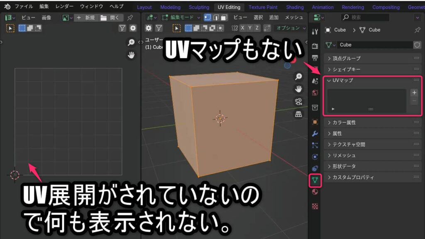
Task: Open the オプション dropdown
Action: click(x=290, y=28)
